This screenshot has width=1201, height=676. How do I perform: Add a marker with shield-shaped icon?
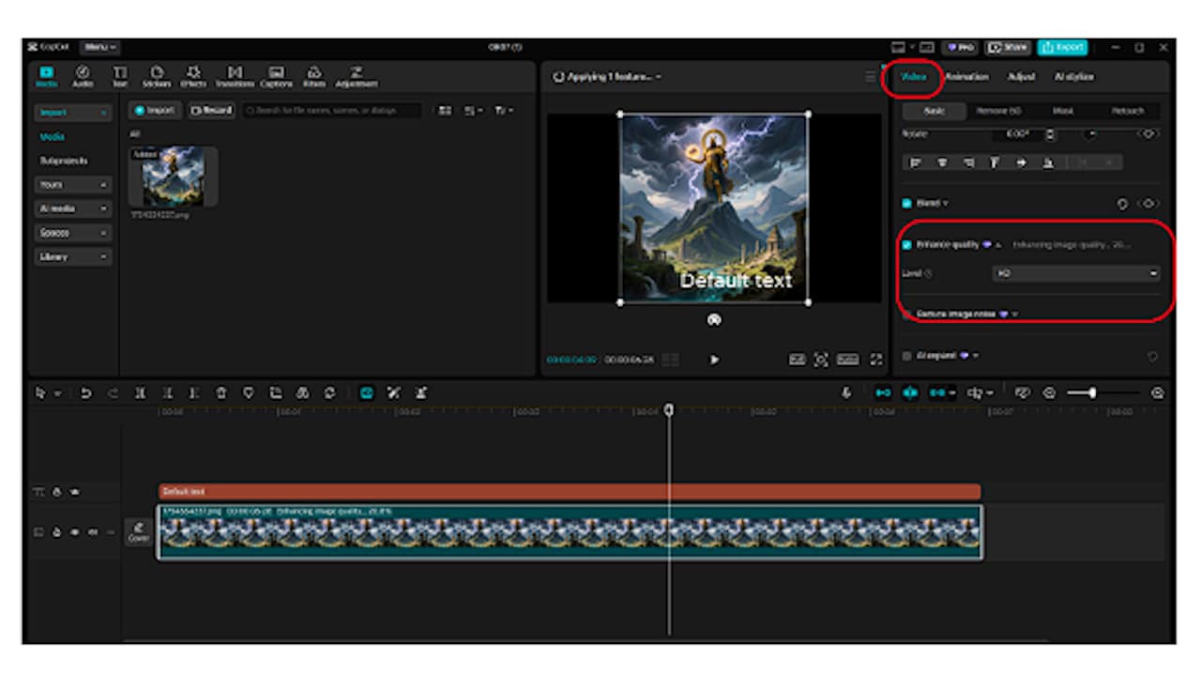click(249, 393)
